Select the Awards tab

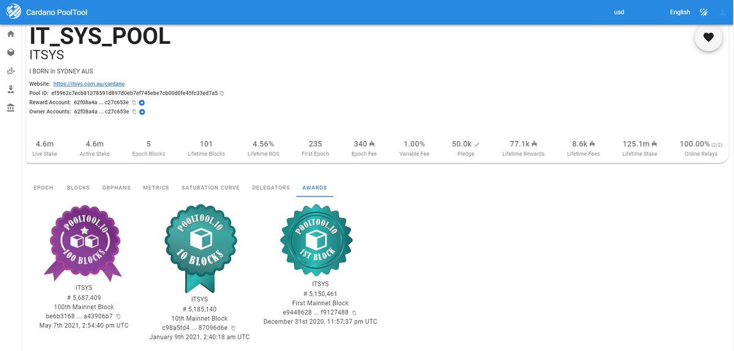click(314, 187)
